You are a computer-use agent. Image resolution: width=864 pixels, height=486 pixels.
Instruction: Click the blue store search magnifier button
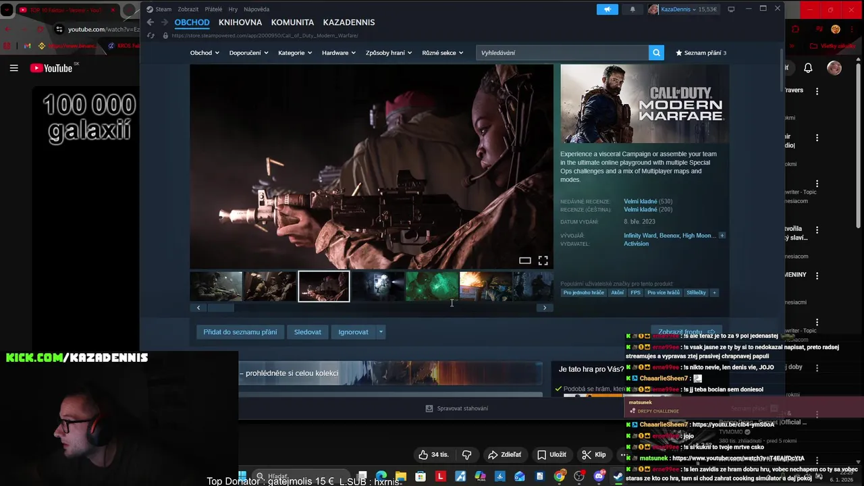pyautogui.click(x=656, y=53)
